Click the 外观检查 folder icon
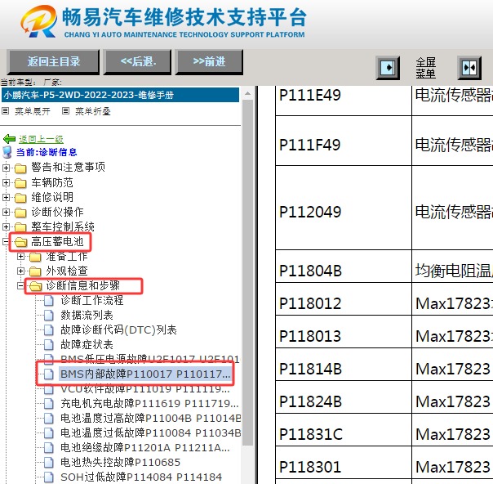 coord(35,271)
